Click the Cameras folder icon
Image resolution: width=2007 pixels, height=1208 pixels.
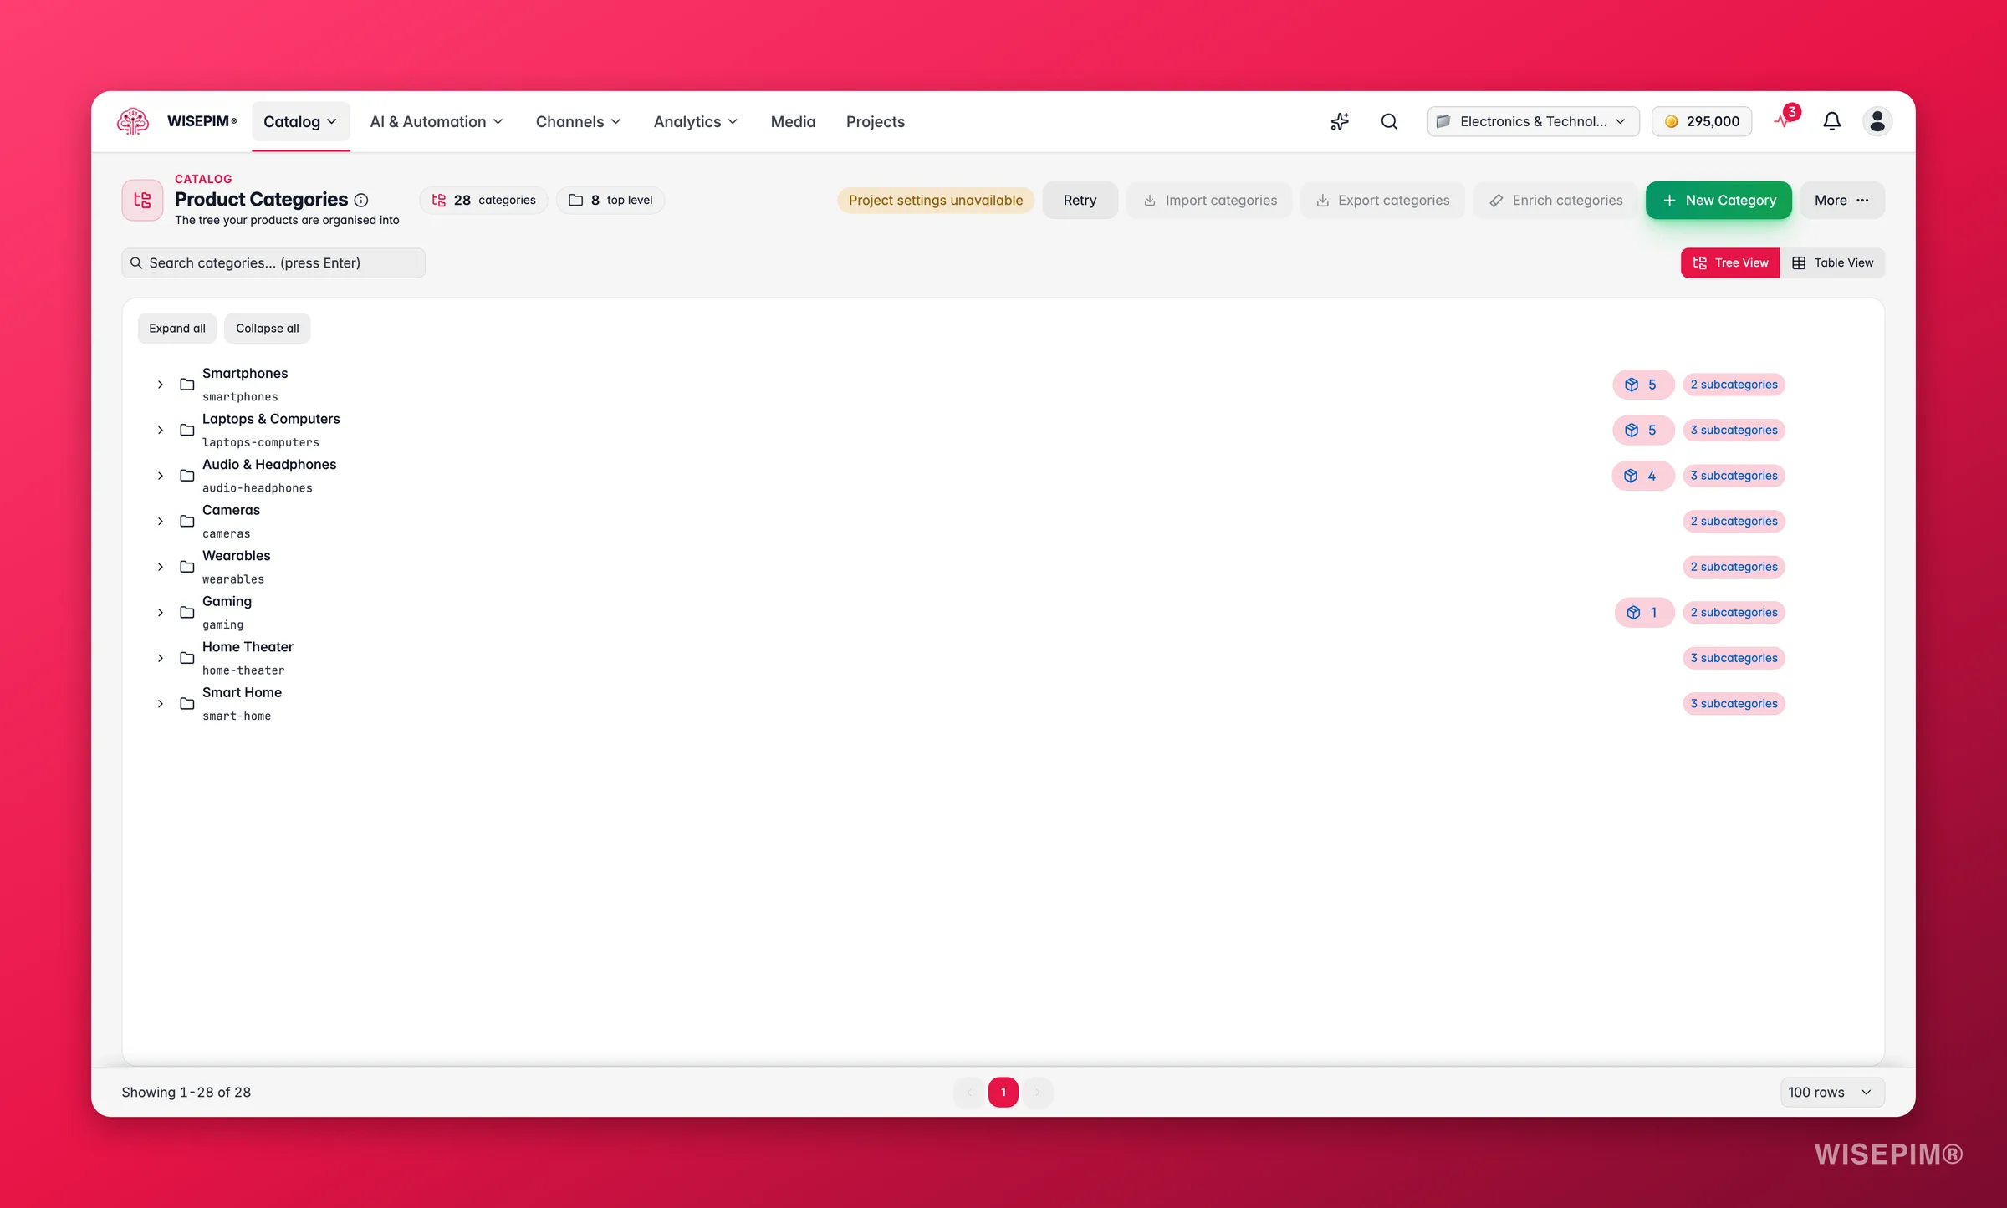point(187,521)
